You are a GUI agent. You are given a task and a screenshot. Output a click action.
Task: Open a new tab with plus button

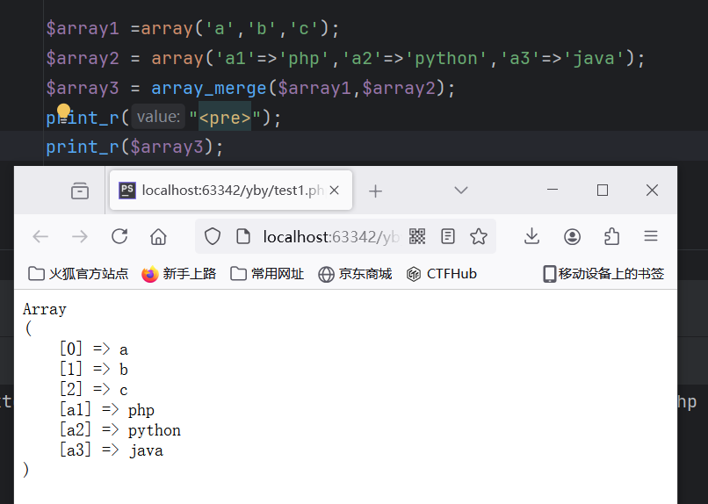tap(375, 191)
